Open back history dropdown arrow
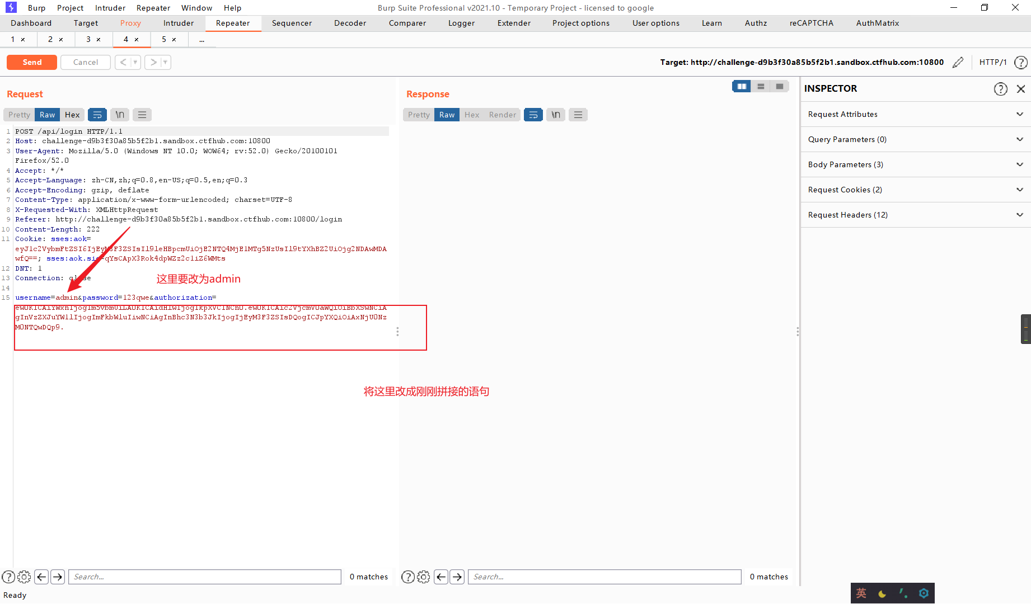This screenshot has height=604, width=1031. pos(135,62)
